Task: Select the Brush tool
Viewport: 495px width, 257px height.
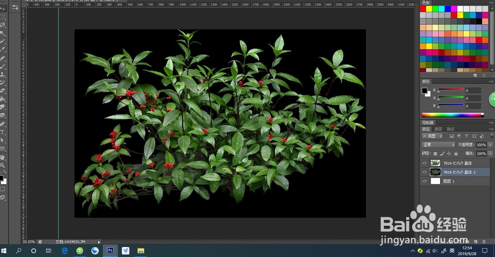Action: [x=2, y=67]
